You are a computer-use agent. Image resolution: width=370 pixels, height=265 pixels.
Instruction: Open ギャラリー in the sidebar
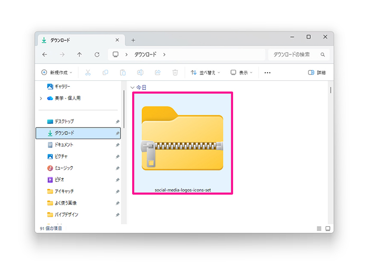[62, 86]
